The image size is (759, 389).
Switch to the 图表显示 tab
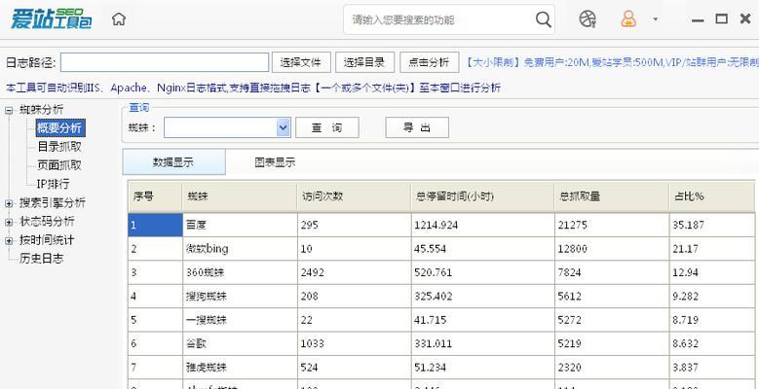(x=275, y=162)
